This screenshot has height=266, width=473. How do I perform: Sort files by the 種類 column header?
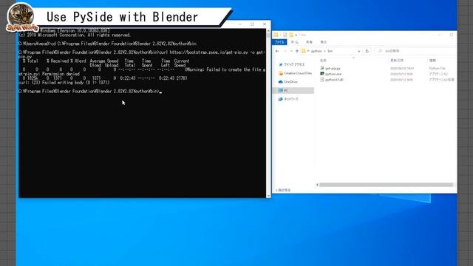click(x=432, y=61)
